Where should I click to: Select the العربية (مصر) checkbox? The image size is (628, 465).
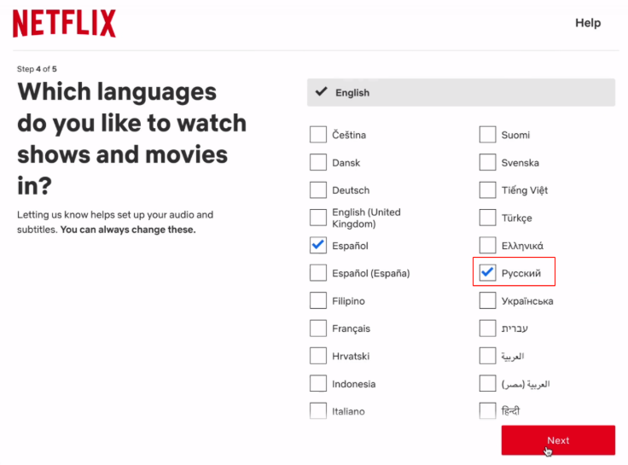[x=487, y=383]
